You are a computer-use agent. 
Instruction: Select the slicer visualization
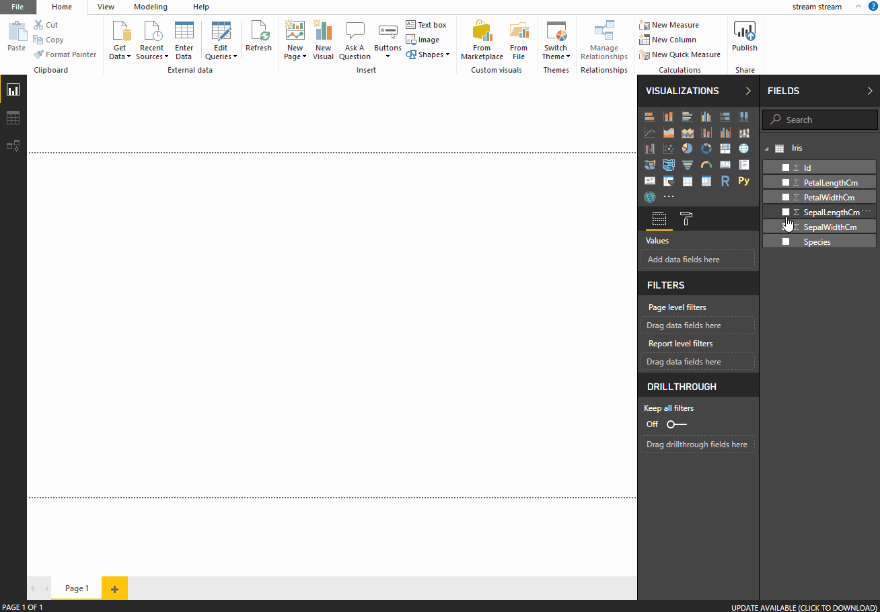(x=668, y=181)
